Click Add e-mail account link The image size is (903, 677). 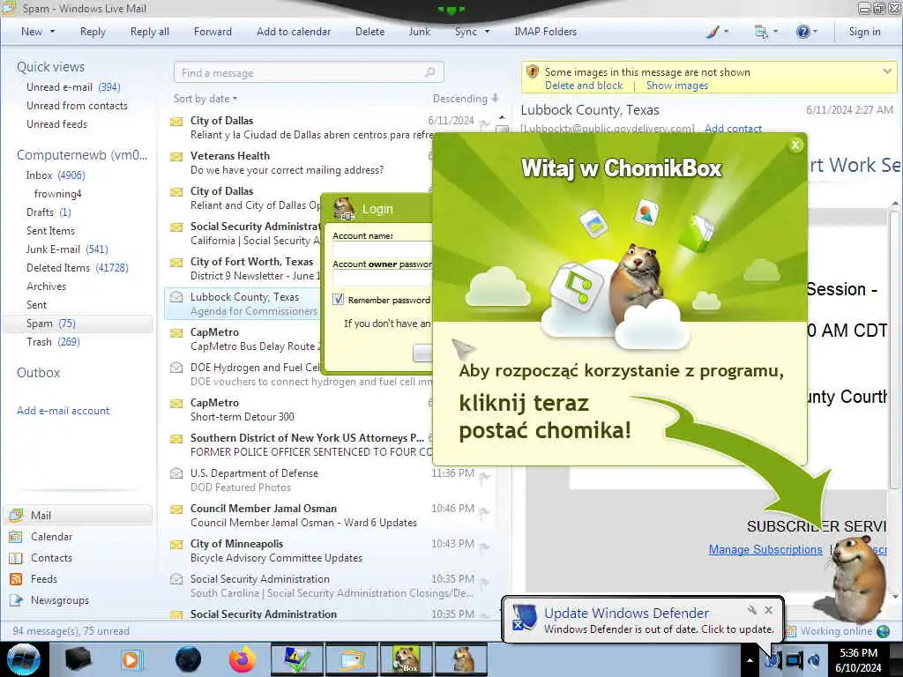(63, 411)
